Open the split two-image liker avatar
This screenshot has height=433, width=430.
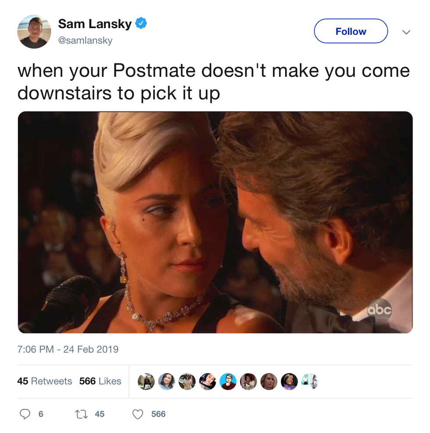pyautogui.click(x=310, y=381)
